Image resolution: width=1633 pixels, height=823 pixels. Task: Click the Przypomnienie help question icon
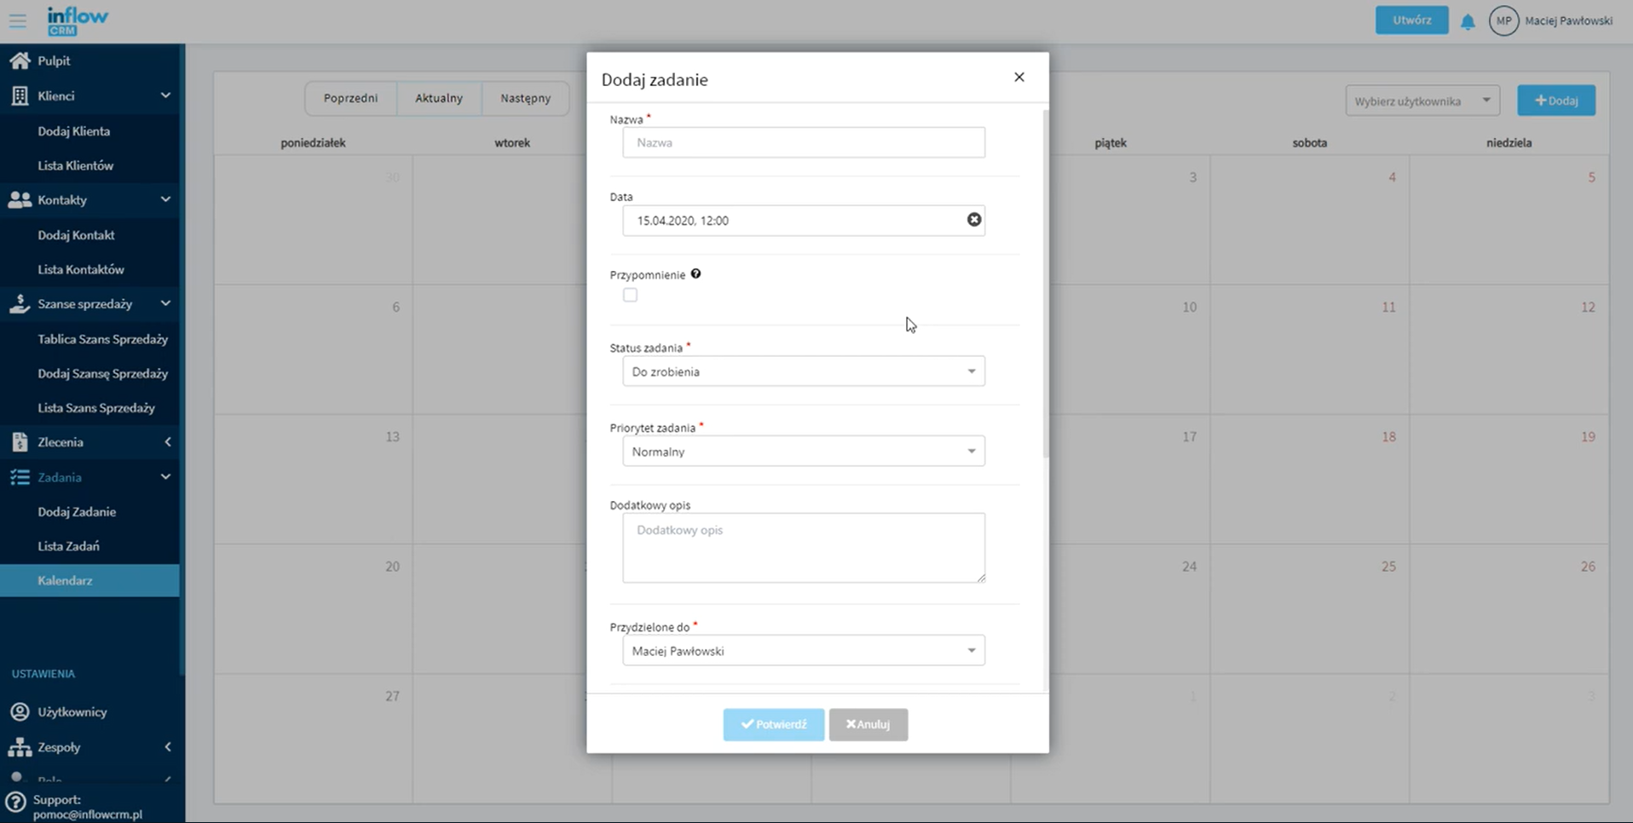695,274
